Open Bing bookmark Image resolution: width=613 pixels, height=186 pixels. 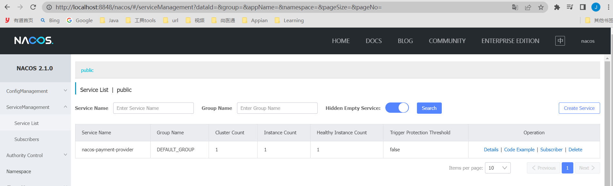click(x=50, y=20)
